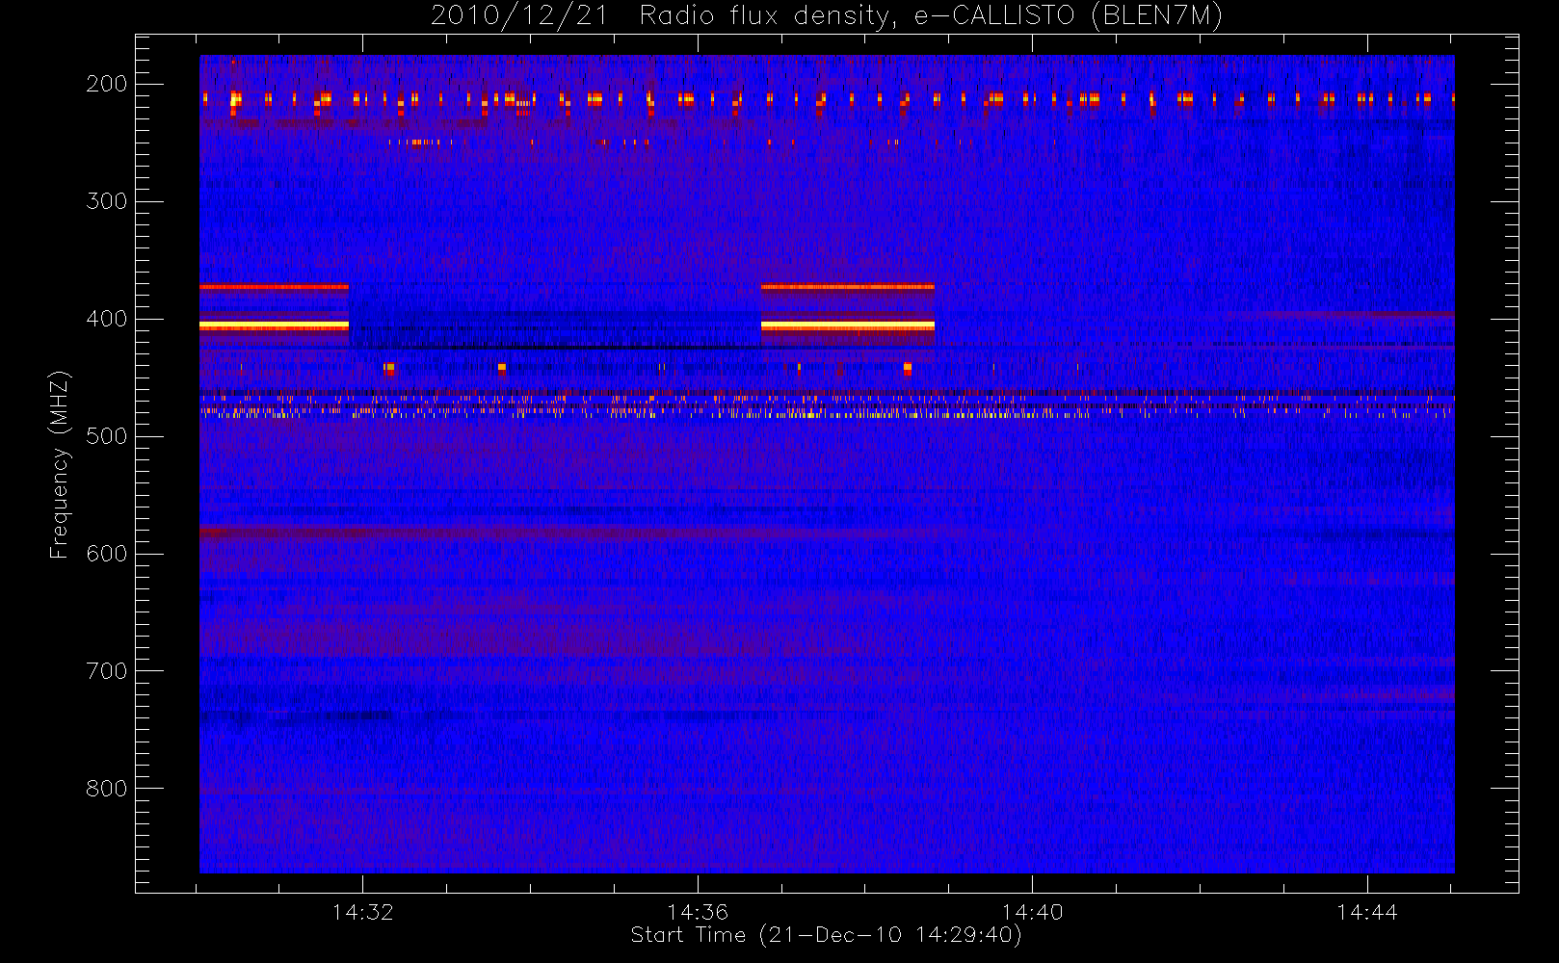Click the 14:36 time tick label
The width and height of the screenshot is (1559, 963).
[698, 912]
